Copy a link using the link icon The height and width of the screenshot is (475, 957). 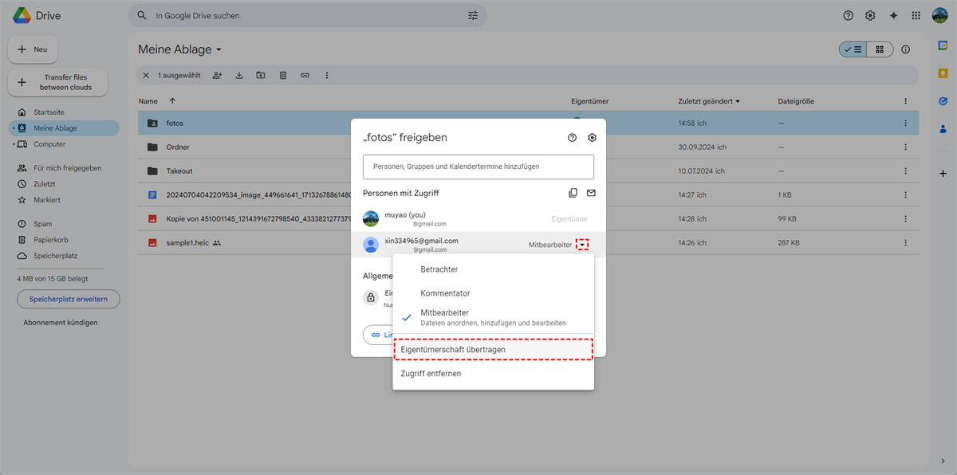[305, 75]
